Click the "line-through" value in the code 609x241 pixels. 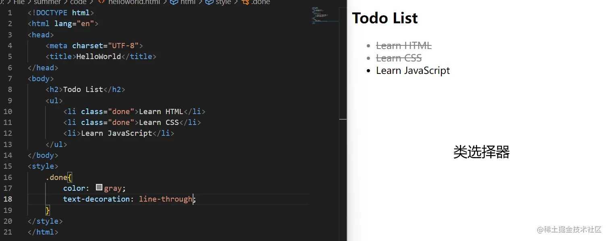click(166, 199)
